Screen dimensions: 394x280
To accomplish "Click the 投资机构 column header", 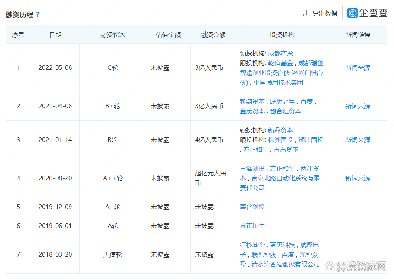I will (x=282, y=35).
